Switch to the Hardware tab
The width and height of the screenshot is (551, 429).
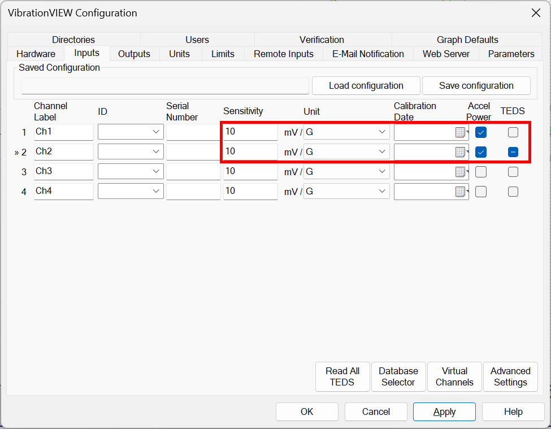pos(36,54)
